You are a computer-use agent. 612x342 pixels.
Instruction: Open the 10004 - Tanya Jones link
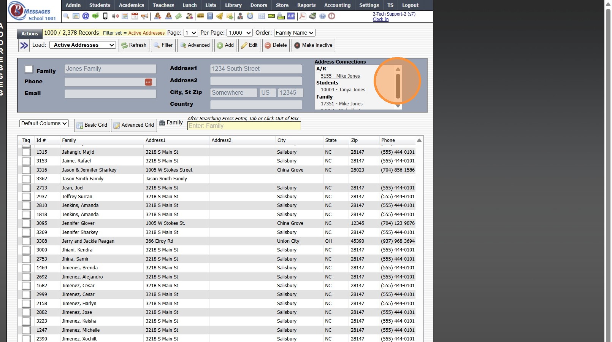[x=343, y=90]
